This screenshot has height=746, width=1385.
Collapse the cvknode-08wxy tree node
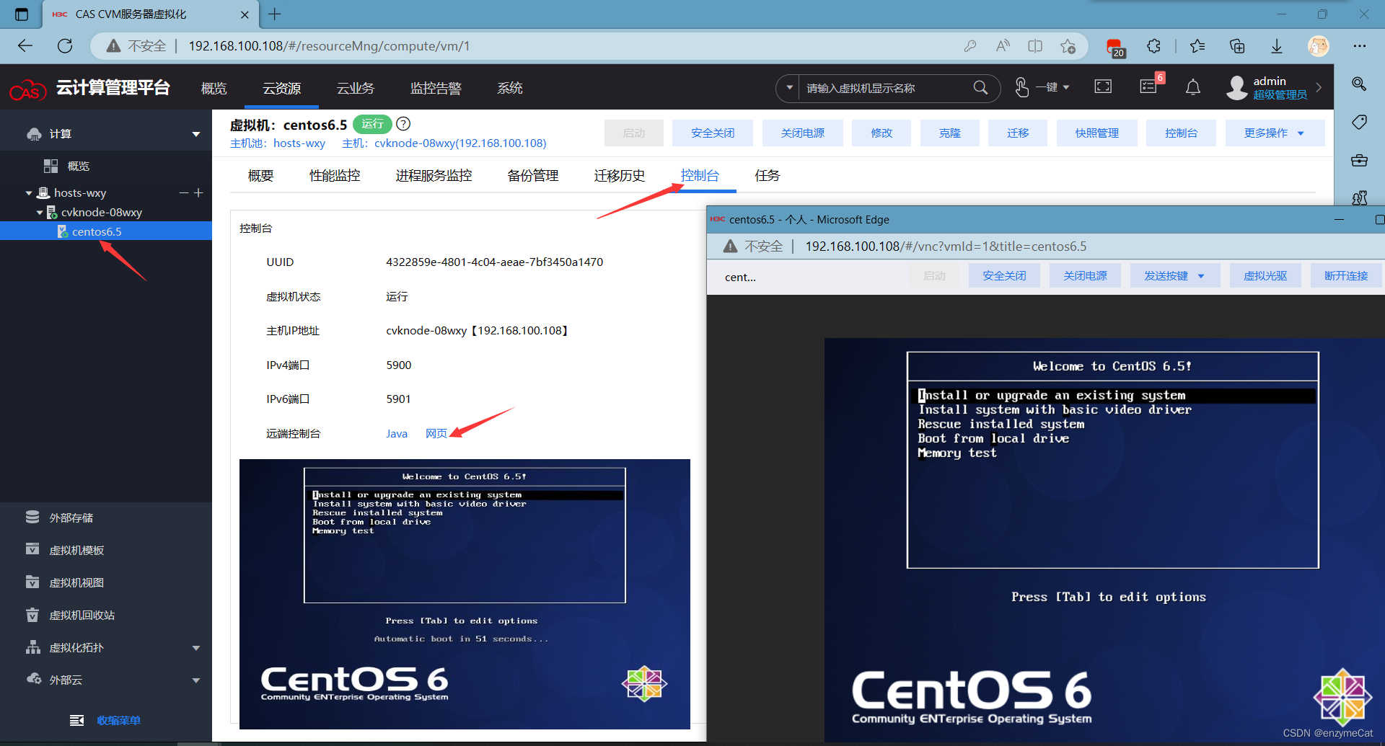coord(40,213)
